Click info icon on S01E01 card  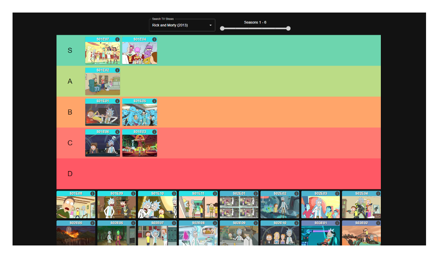(x=117, y=101)
